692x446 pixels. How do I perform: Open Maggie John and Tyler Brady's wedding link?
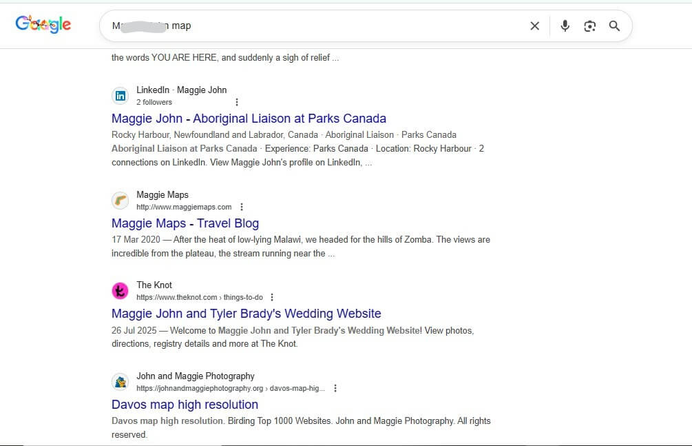[246, 314]
